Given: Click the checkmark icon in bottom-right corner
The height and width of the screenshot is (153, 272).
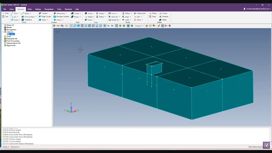Looking at the screenshot, I should tap(267, 145).
